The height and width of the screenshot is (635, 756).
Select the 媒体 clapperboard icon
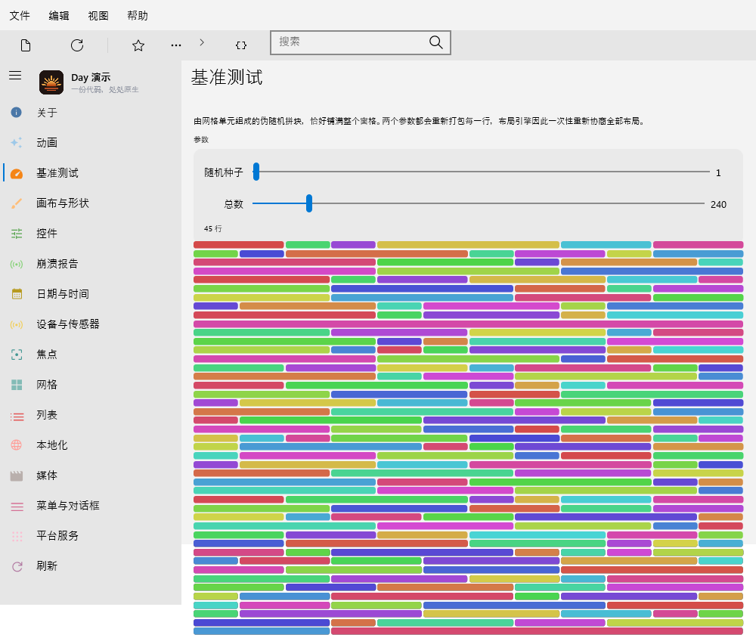17,476
